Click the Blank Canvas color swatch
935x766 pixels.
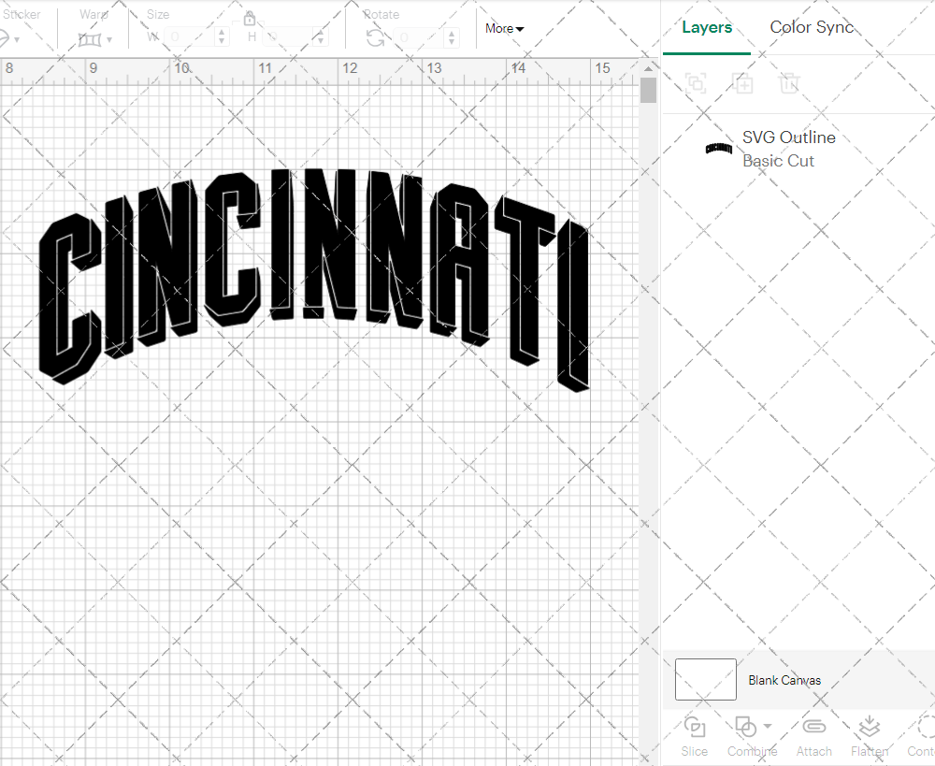pos(705,680)
